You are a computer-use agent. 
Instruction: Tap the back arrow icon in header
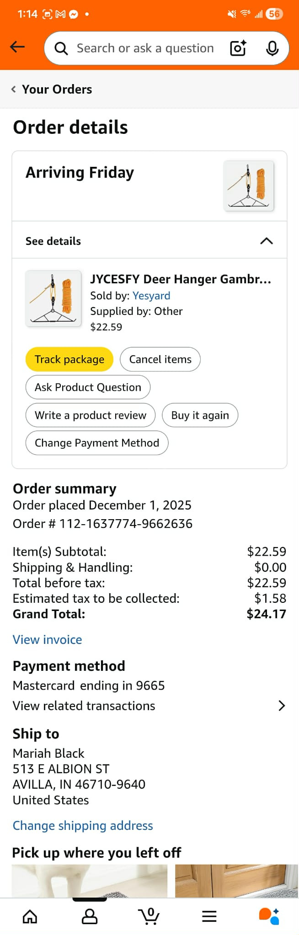point(17,47)
